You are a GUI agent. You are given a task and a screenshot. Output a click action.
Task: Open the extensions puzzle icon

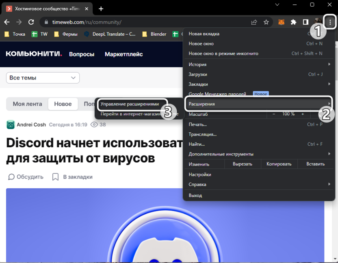click(x=293, y=22)
